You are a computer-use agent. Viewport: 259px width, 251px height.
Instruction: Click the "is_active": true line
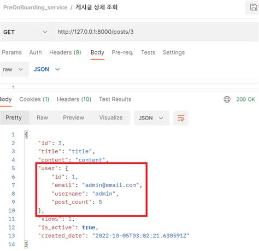coord(68,228)
